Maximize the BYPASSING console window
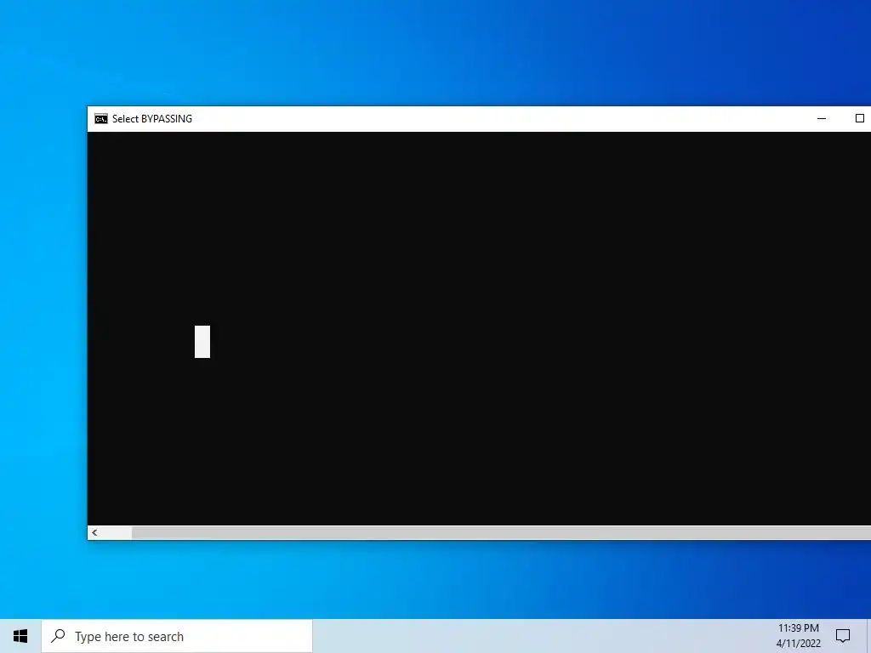This screenshot has width=871, height=653. tap(859, 118)
